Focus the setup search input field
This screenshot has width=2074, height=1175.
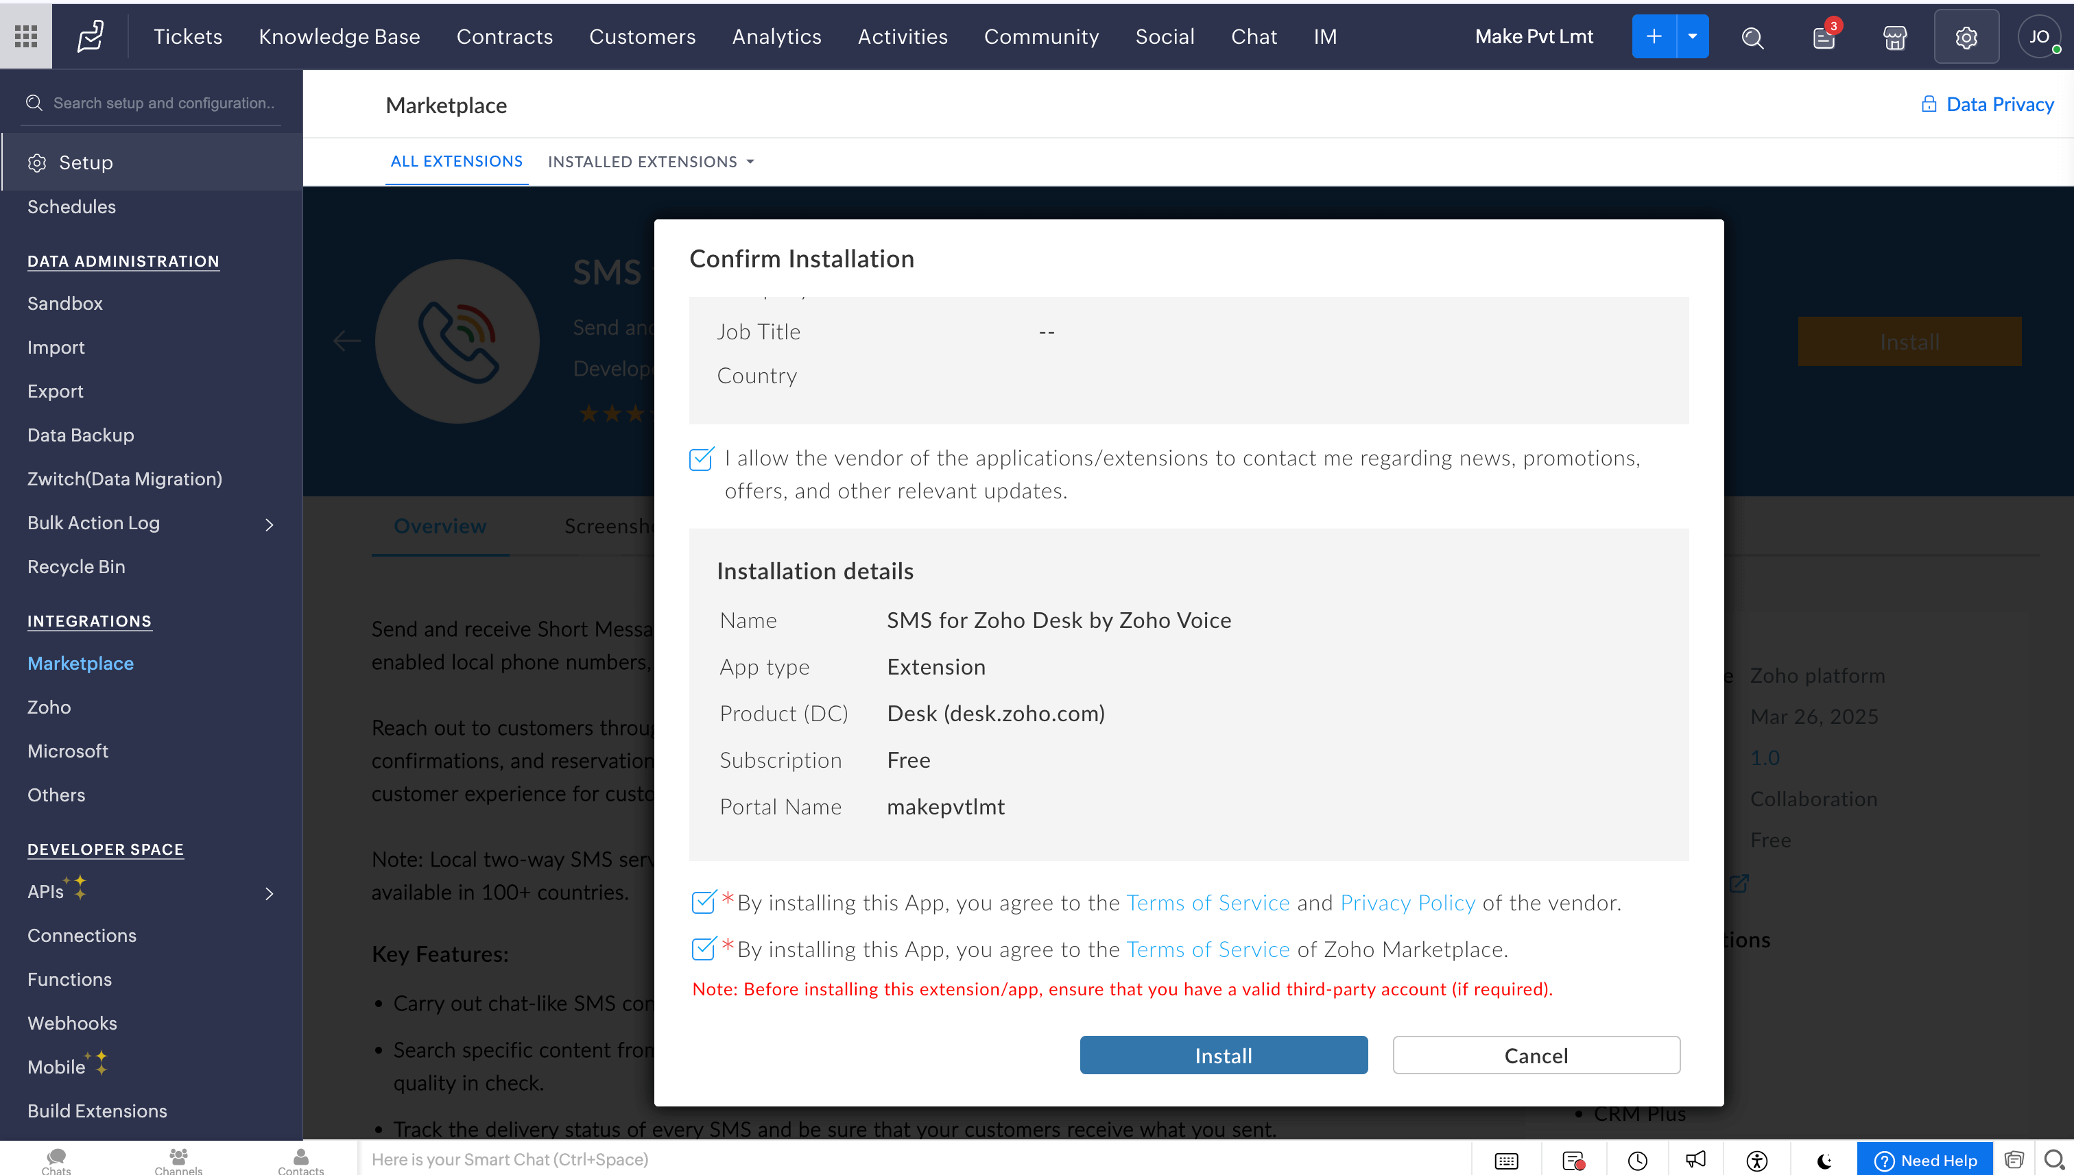(x=164, y=104)
